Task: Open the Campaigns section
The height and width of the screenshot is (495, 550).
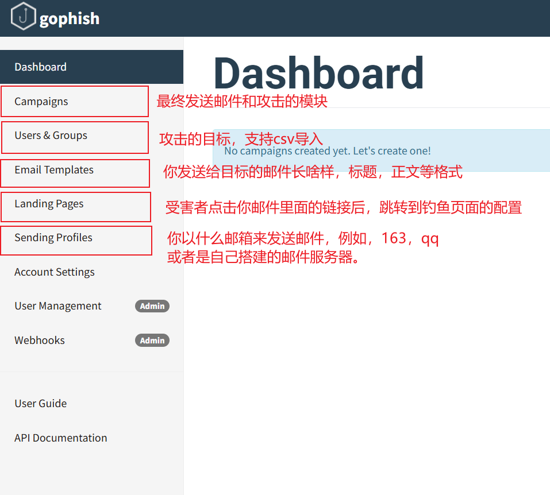Action: (x=41, y=102)
